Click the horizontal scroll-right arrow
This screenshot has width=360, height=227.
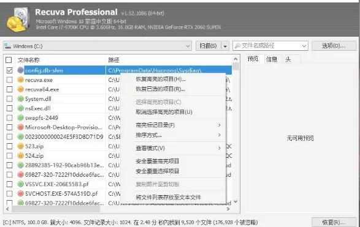coord(228,209)
